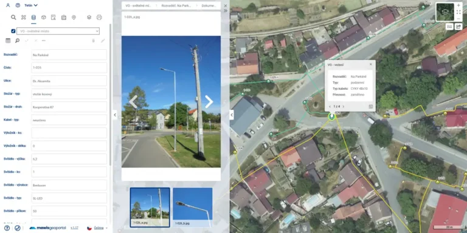Screen dimensions: 467x233
Task: Collapse the left attribute panel arrow
Action: (115, 115)
